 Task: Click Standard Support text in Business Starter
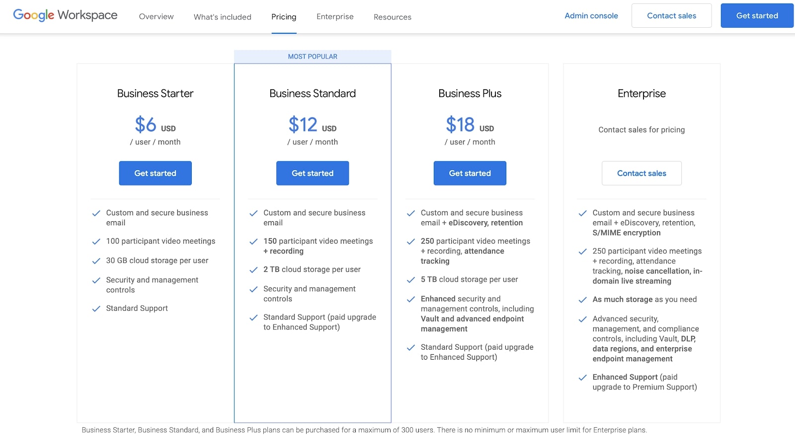coord(137,308)
